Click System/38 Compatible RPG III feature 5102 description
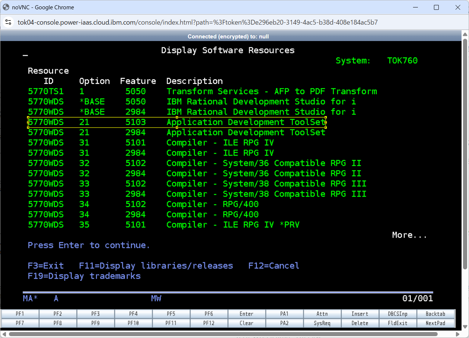The width and height of the screenshot is (469, 338). click(x=266, y=184)
